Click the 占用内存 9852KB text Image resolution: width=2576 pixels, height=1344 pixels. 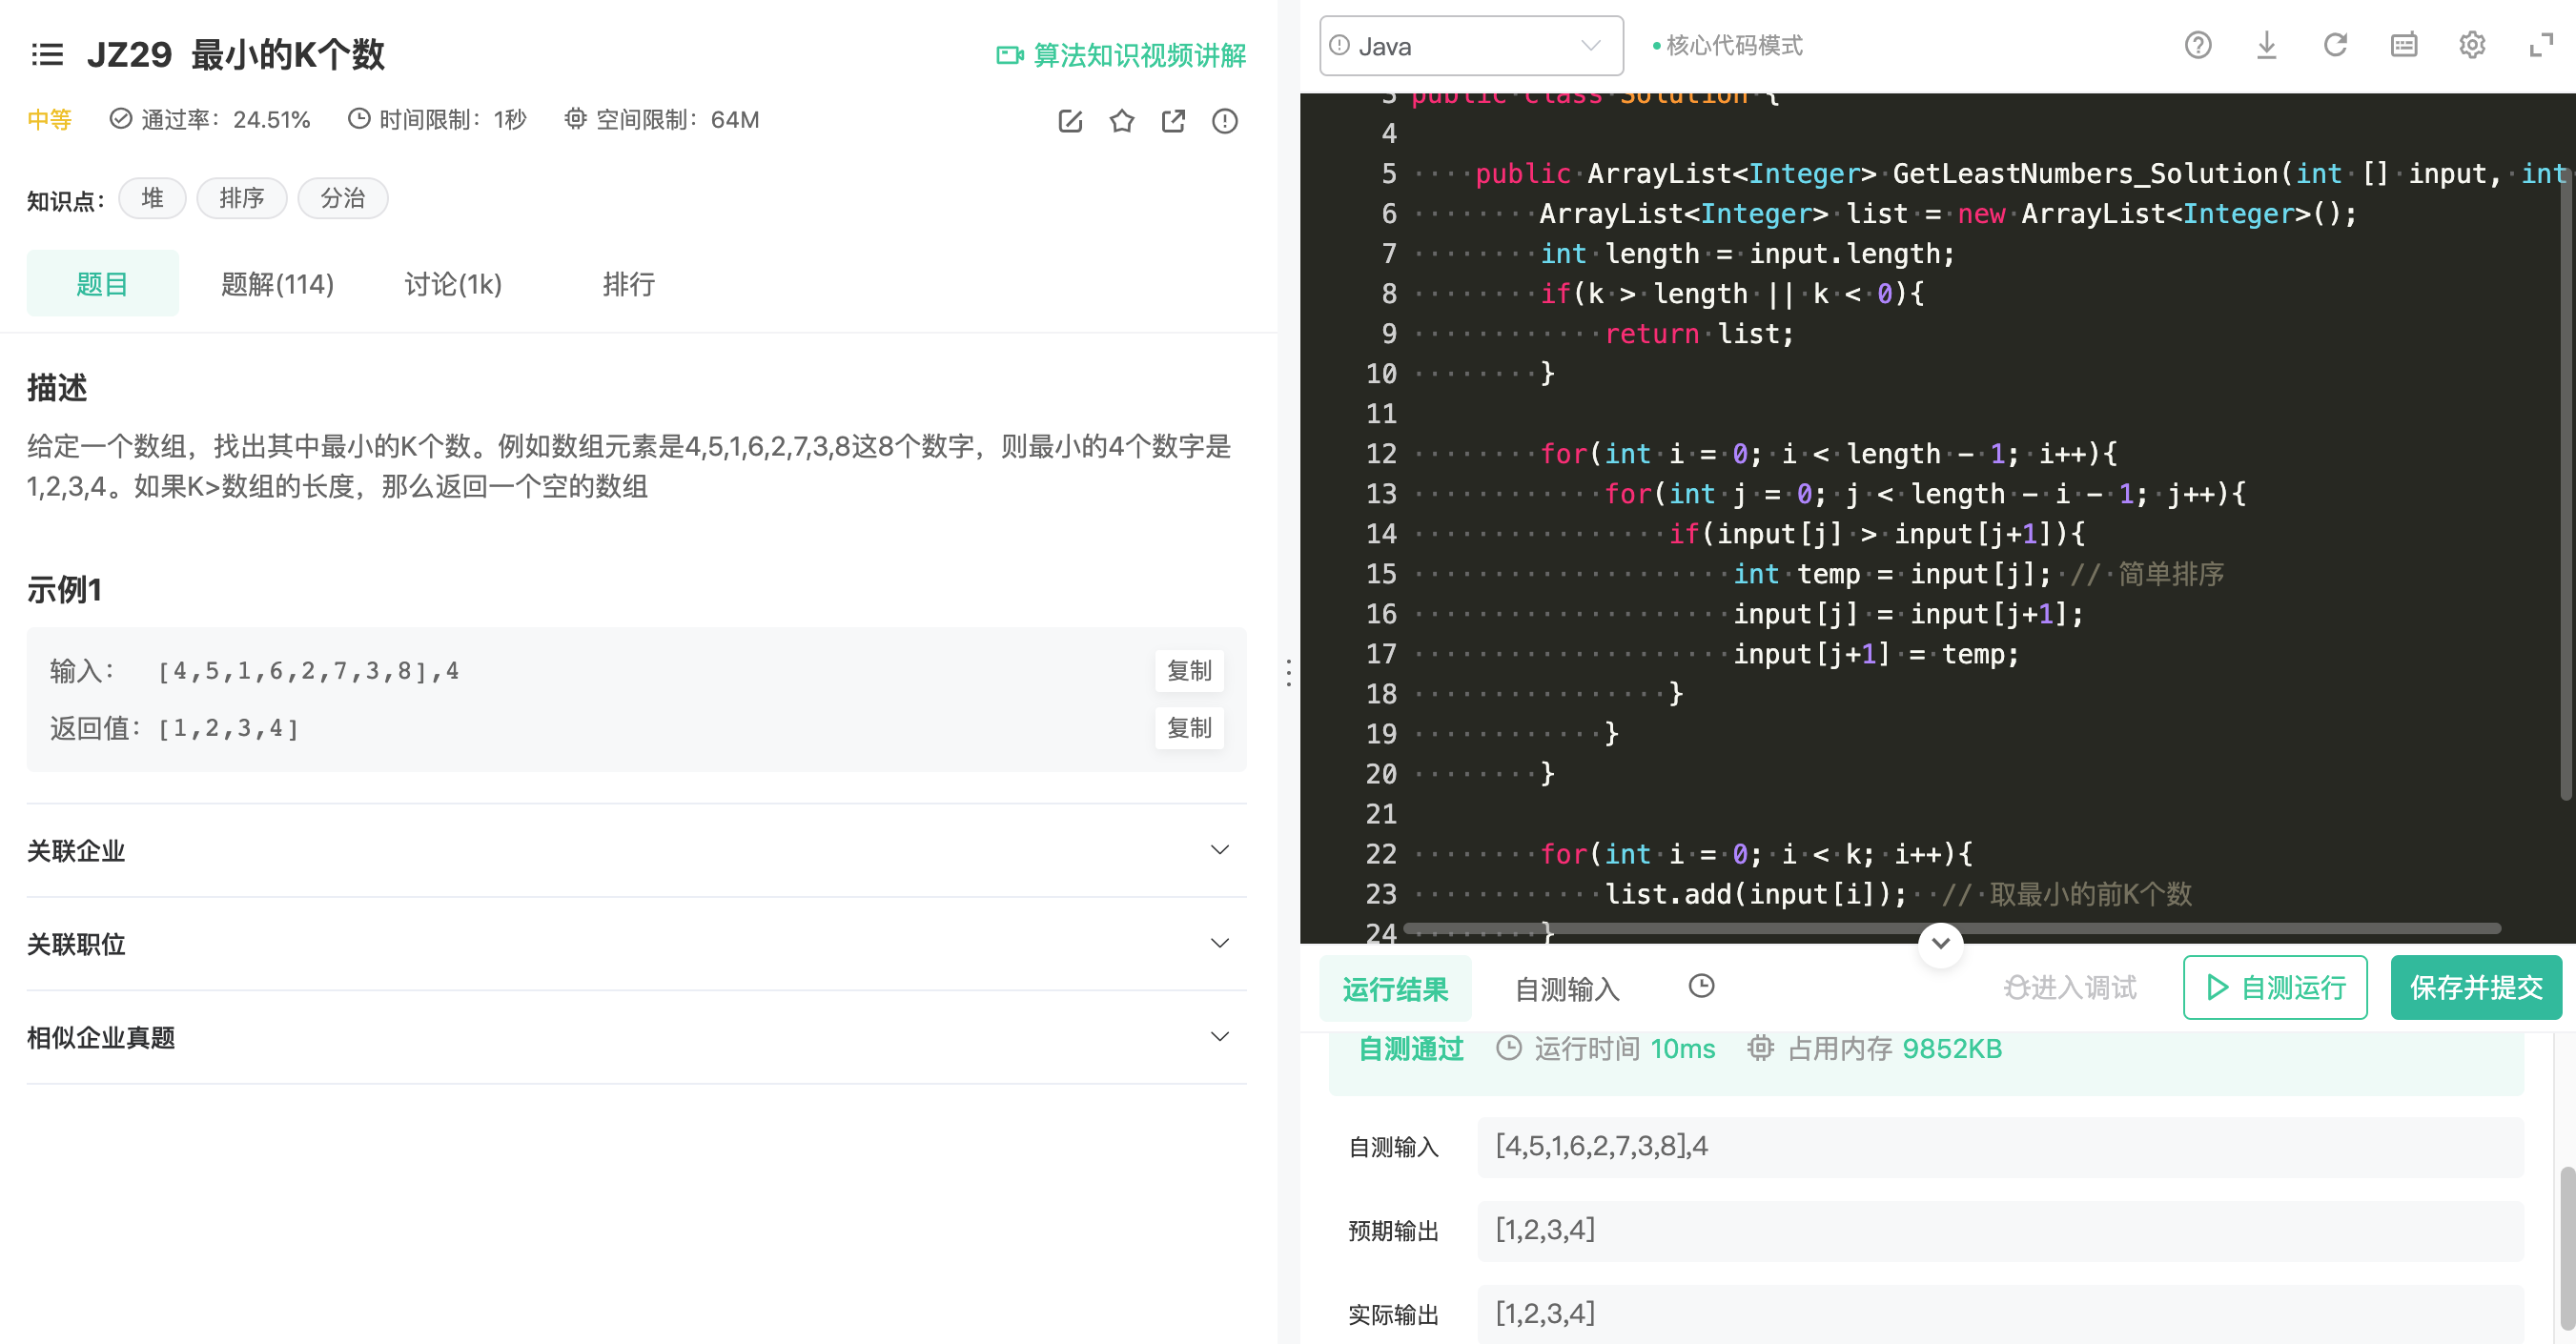[1875, 1049]
